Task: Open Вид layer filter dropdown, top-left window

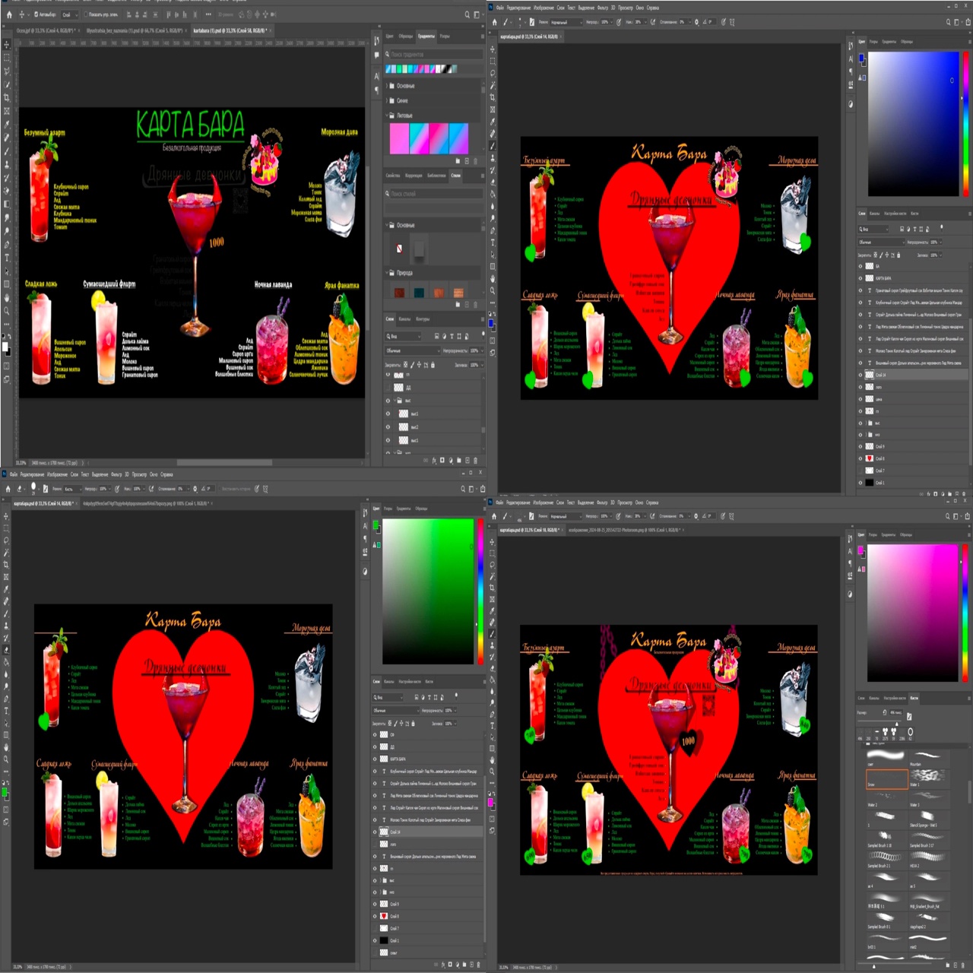Action: (x=403, y=336)
